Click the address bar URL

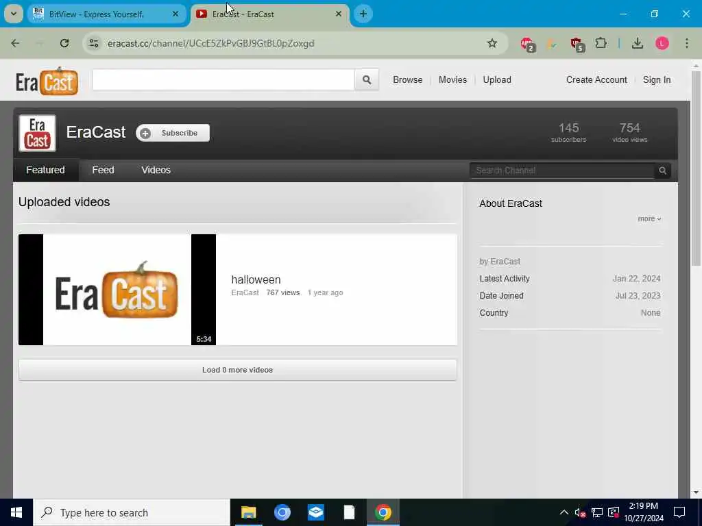211,43
